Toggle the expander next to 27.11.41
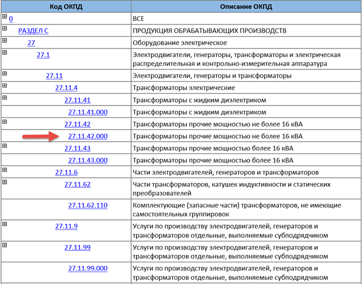The image size is (364, 284). pyautogui.click(x=5, y=98)
